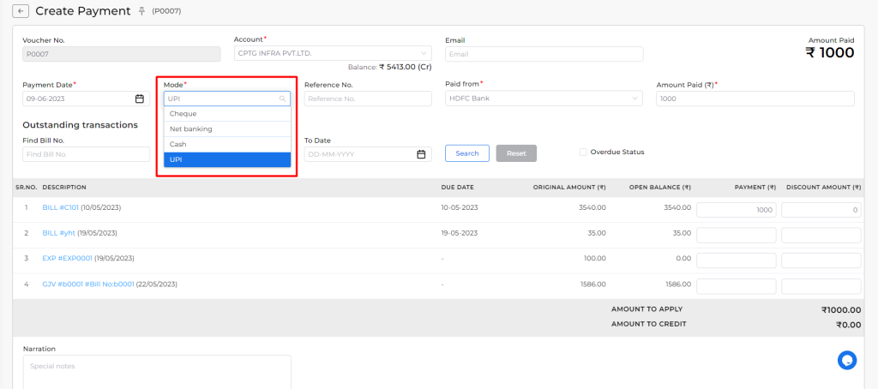
Task: Click the Payment Date field
Action: point(87,99)
